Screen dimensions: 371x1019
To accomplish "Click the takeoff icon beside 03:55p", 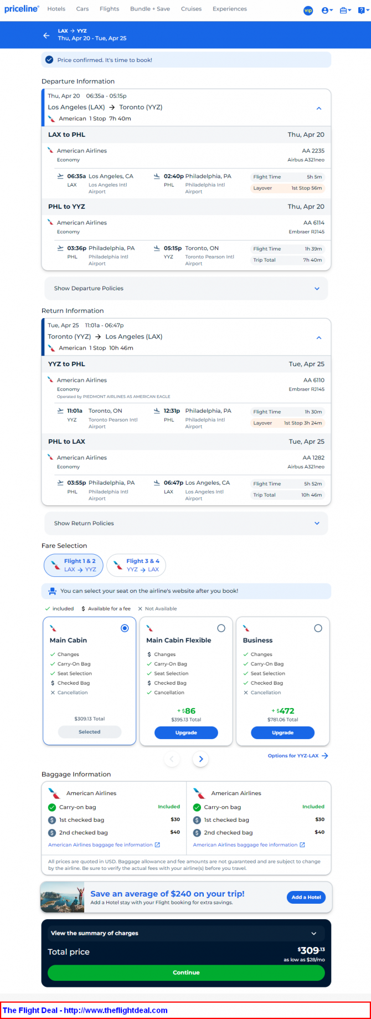I will click(x=60, y=483).
